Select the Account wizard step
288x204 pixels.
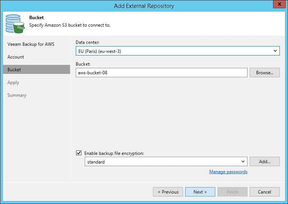coord(16,57)
